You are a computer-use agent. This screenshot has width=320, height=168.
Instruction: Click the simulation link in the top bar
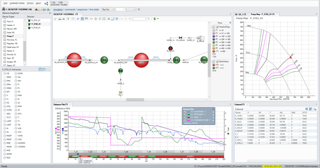(58, 9)
